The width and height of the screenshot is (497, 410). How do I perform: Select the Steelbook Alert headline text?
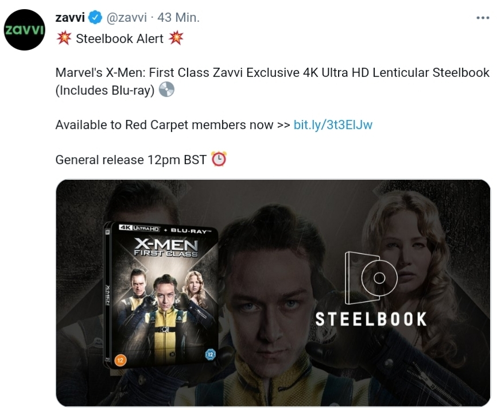click(119, 38)
